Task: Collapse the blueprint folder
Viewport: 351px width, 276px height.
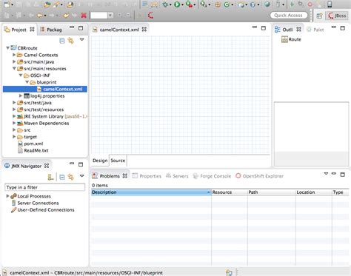Action: [x=27, y=82]
